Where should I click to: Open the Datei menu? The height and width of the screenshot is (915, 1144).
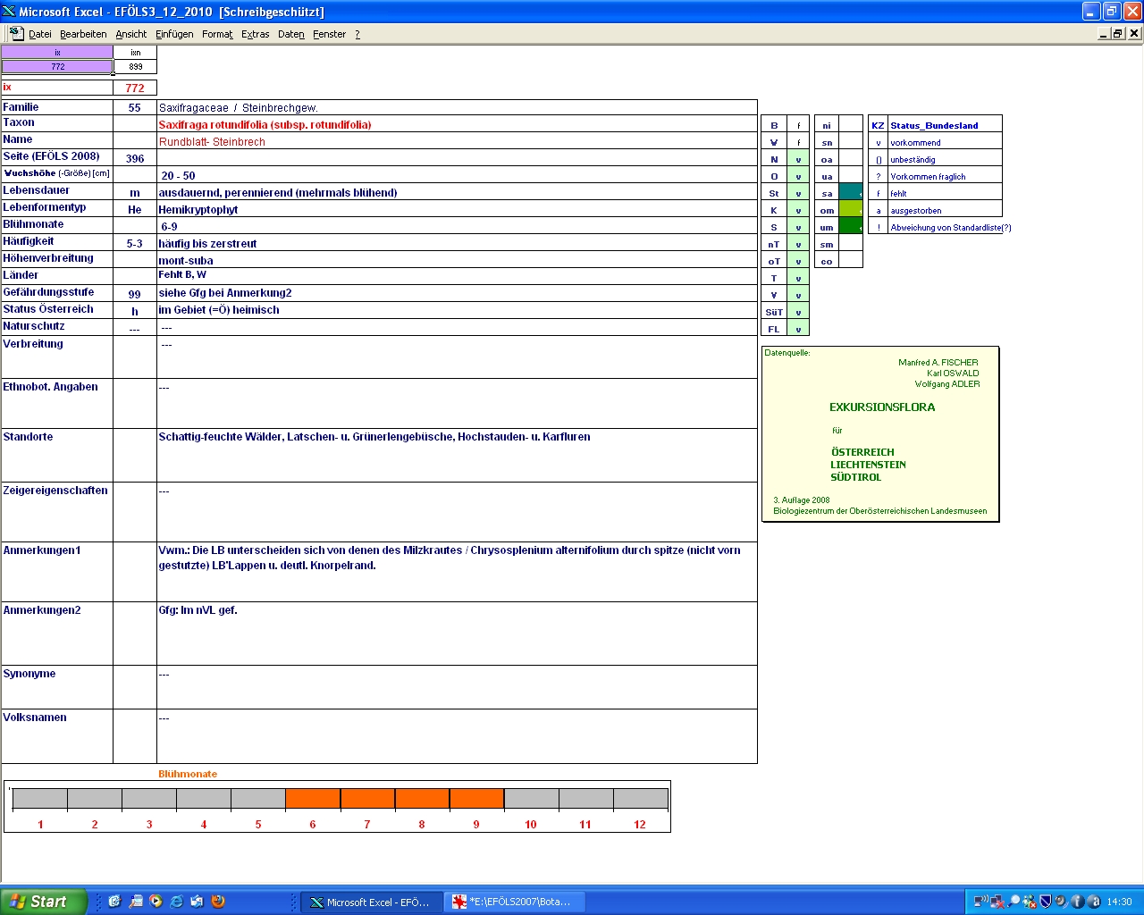[40, 34]
